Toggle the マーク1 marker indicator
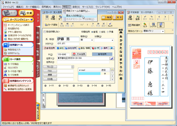This screenshot has width=177, height=126. [46, 86]
